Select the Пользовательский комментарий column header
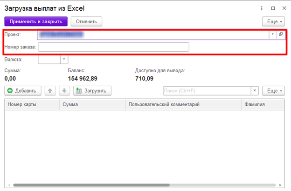The height and width of the screenshot is (191, 291). point(184,105)
